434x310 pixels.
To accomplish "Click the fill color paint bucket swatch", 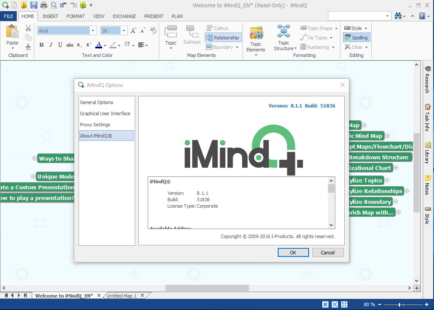I will 113,45.
